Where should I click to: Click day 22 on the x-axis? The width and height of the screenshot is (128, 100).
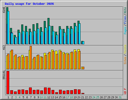(86, 97)
